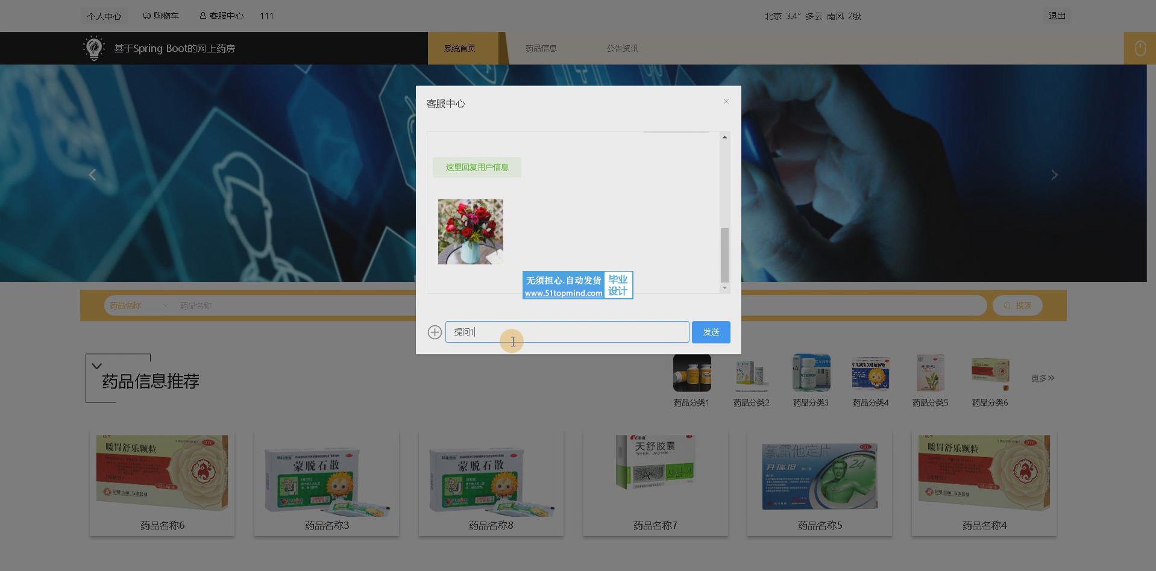1156x571 pixels.
Task: Open product card 药品名称7
Action: [x=656, y=483]
